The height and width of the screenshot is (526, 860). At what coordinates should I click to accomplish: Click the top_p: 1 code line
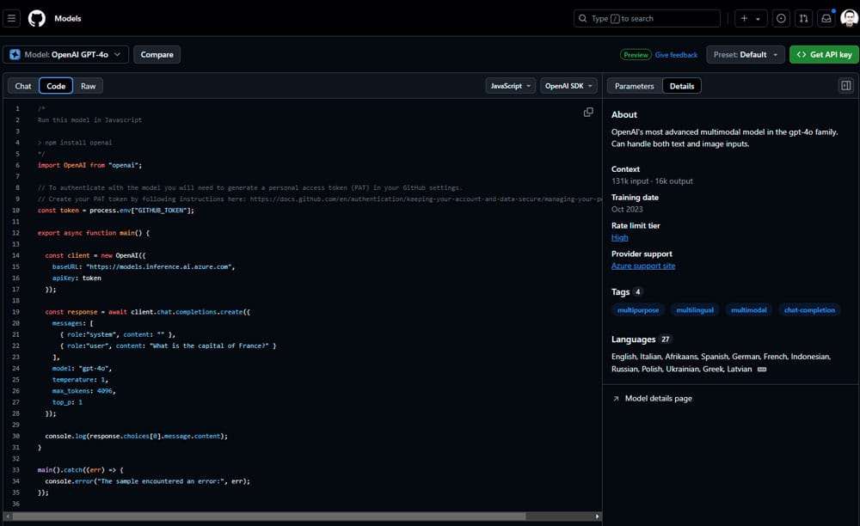(67, 403)
